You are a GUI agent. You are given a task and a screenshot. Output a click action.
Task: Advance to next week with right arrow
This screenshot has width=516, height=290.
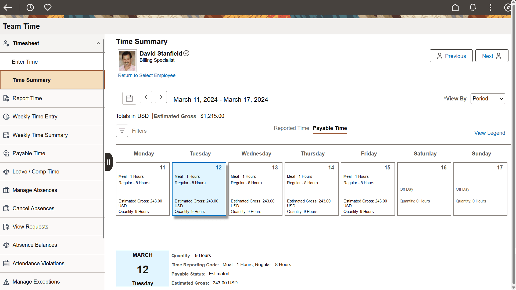[161, 97]
